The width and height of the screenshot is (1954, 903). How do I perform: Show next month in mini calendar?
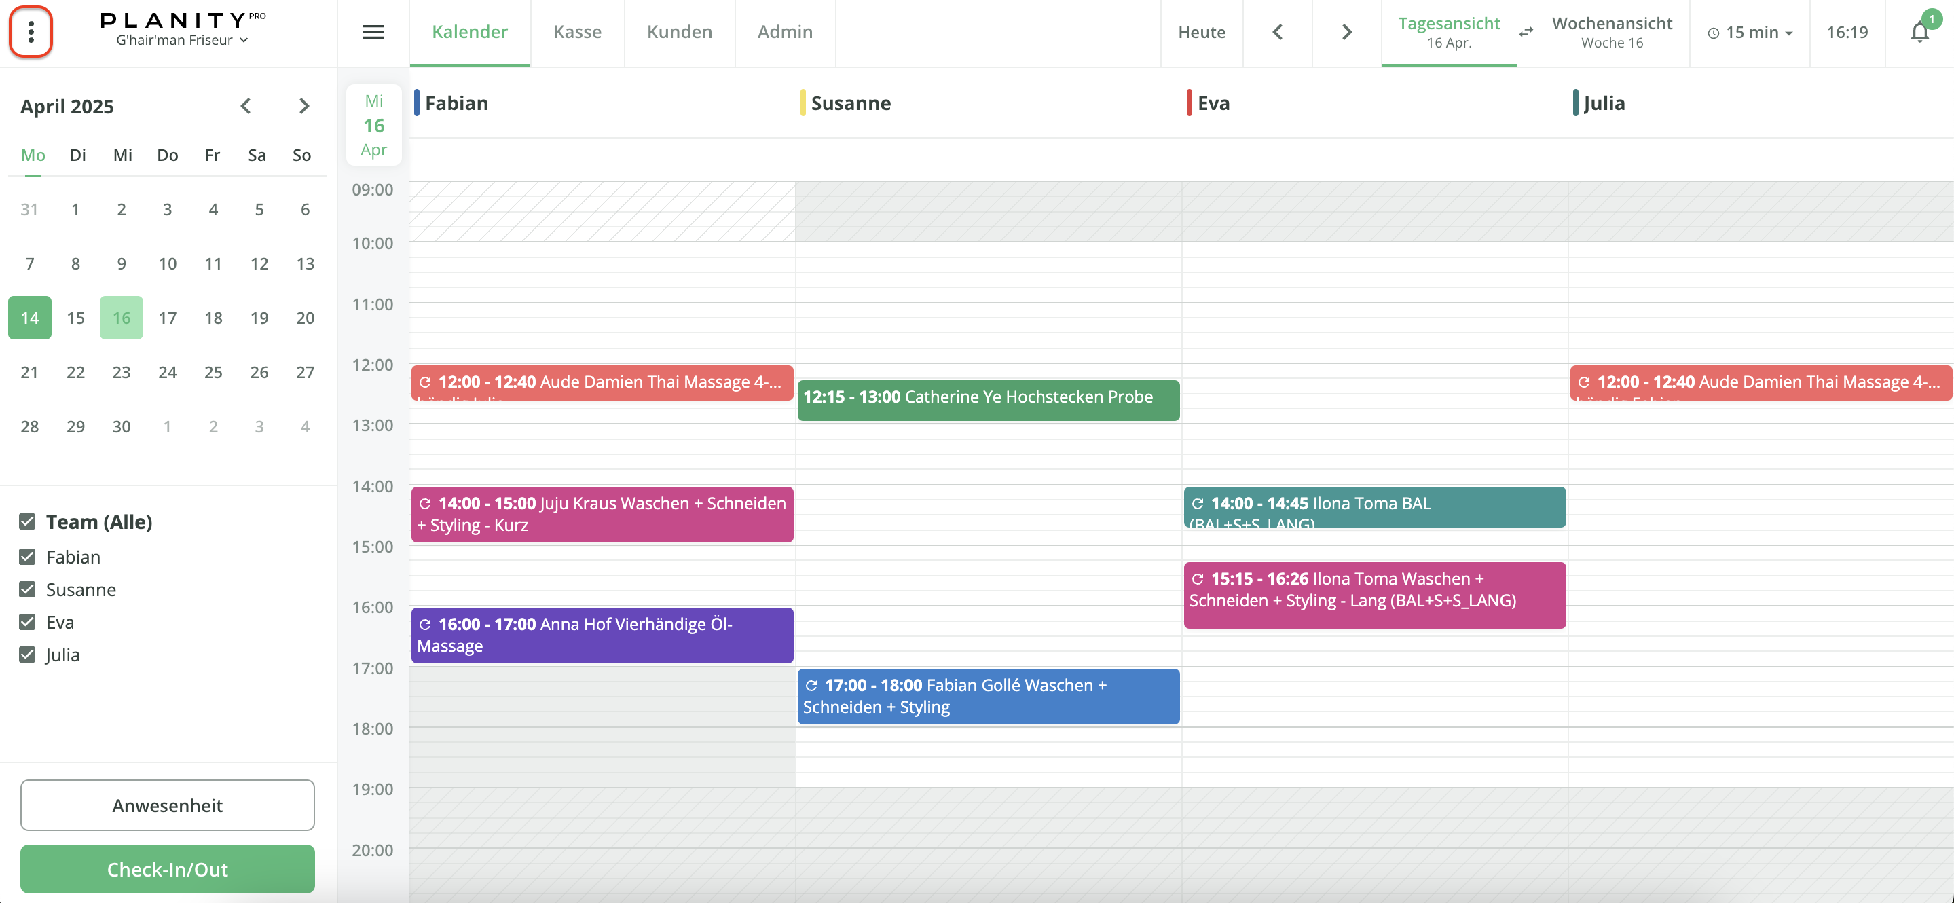304,106
